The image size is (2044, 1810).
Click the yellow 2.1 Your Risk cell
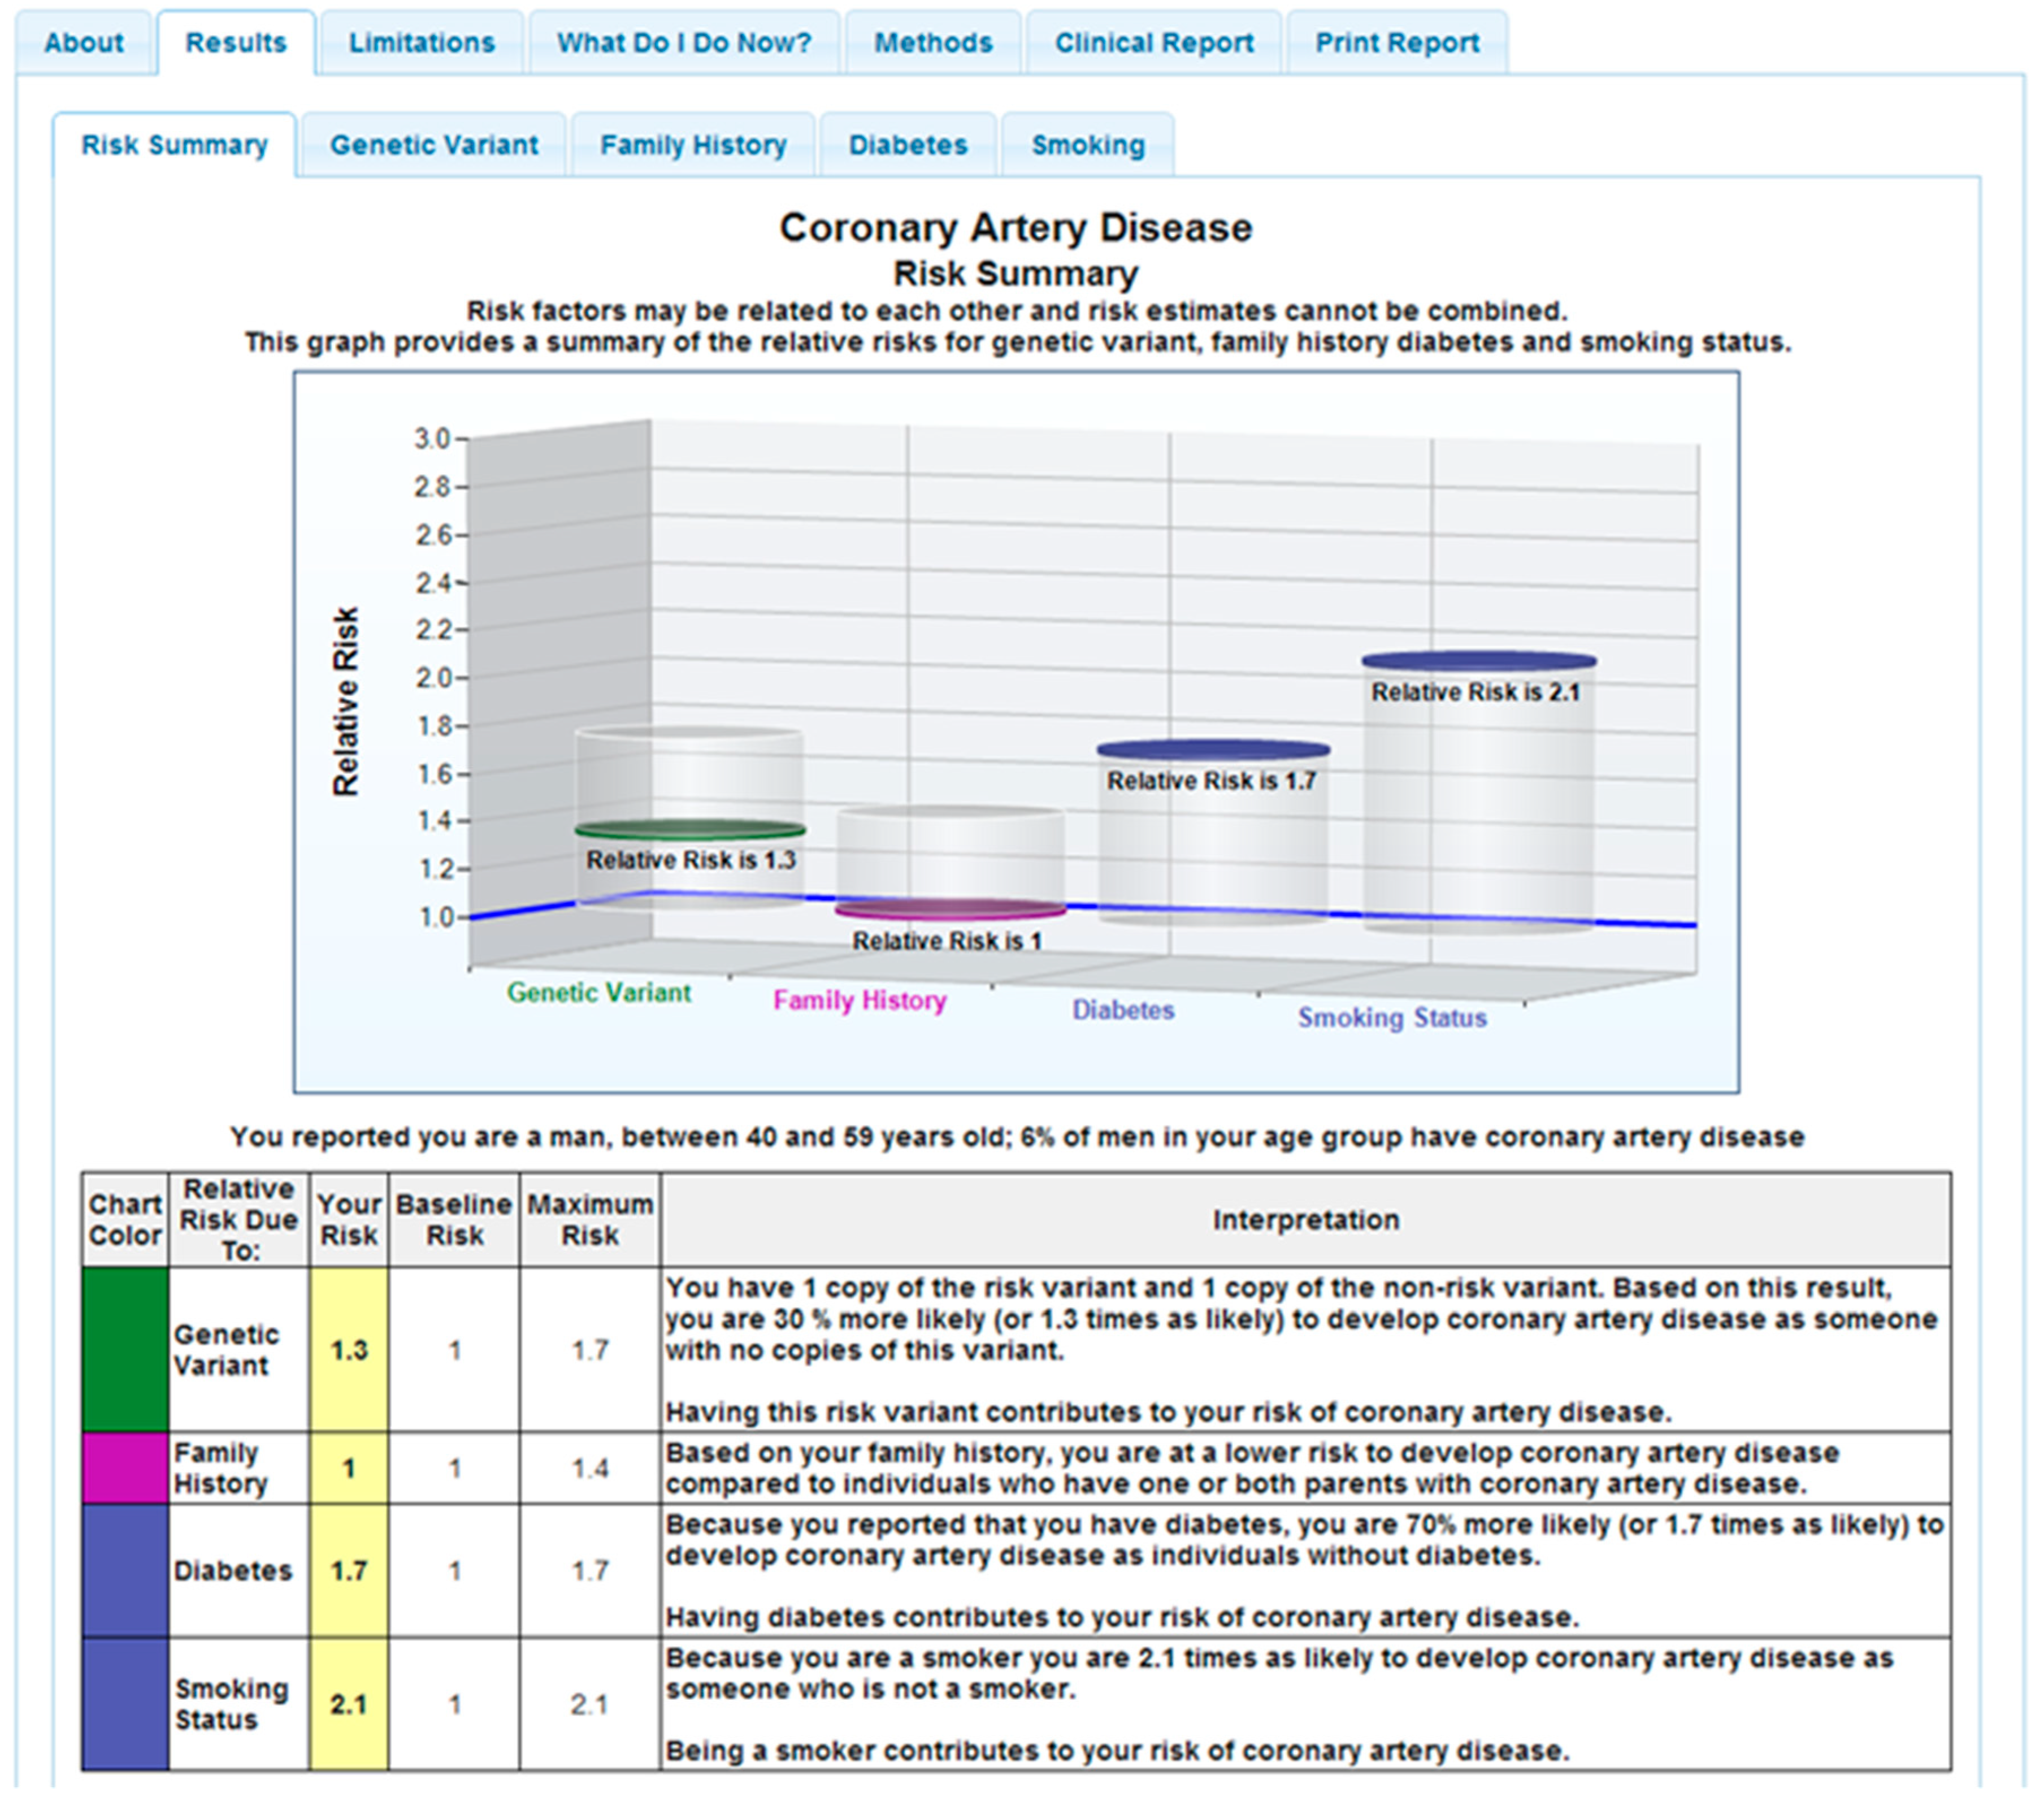pos(348,1704)
